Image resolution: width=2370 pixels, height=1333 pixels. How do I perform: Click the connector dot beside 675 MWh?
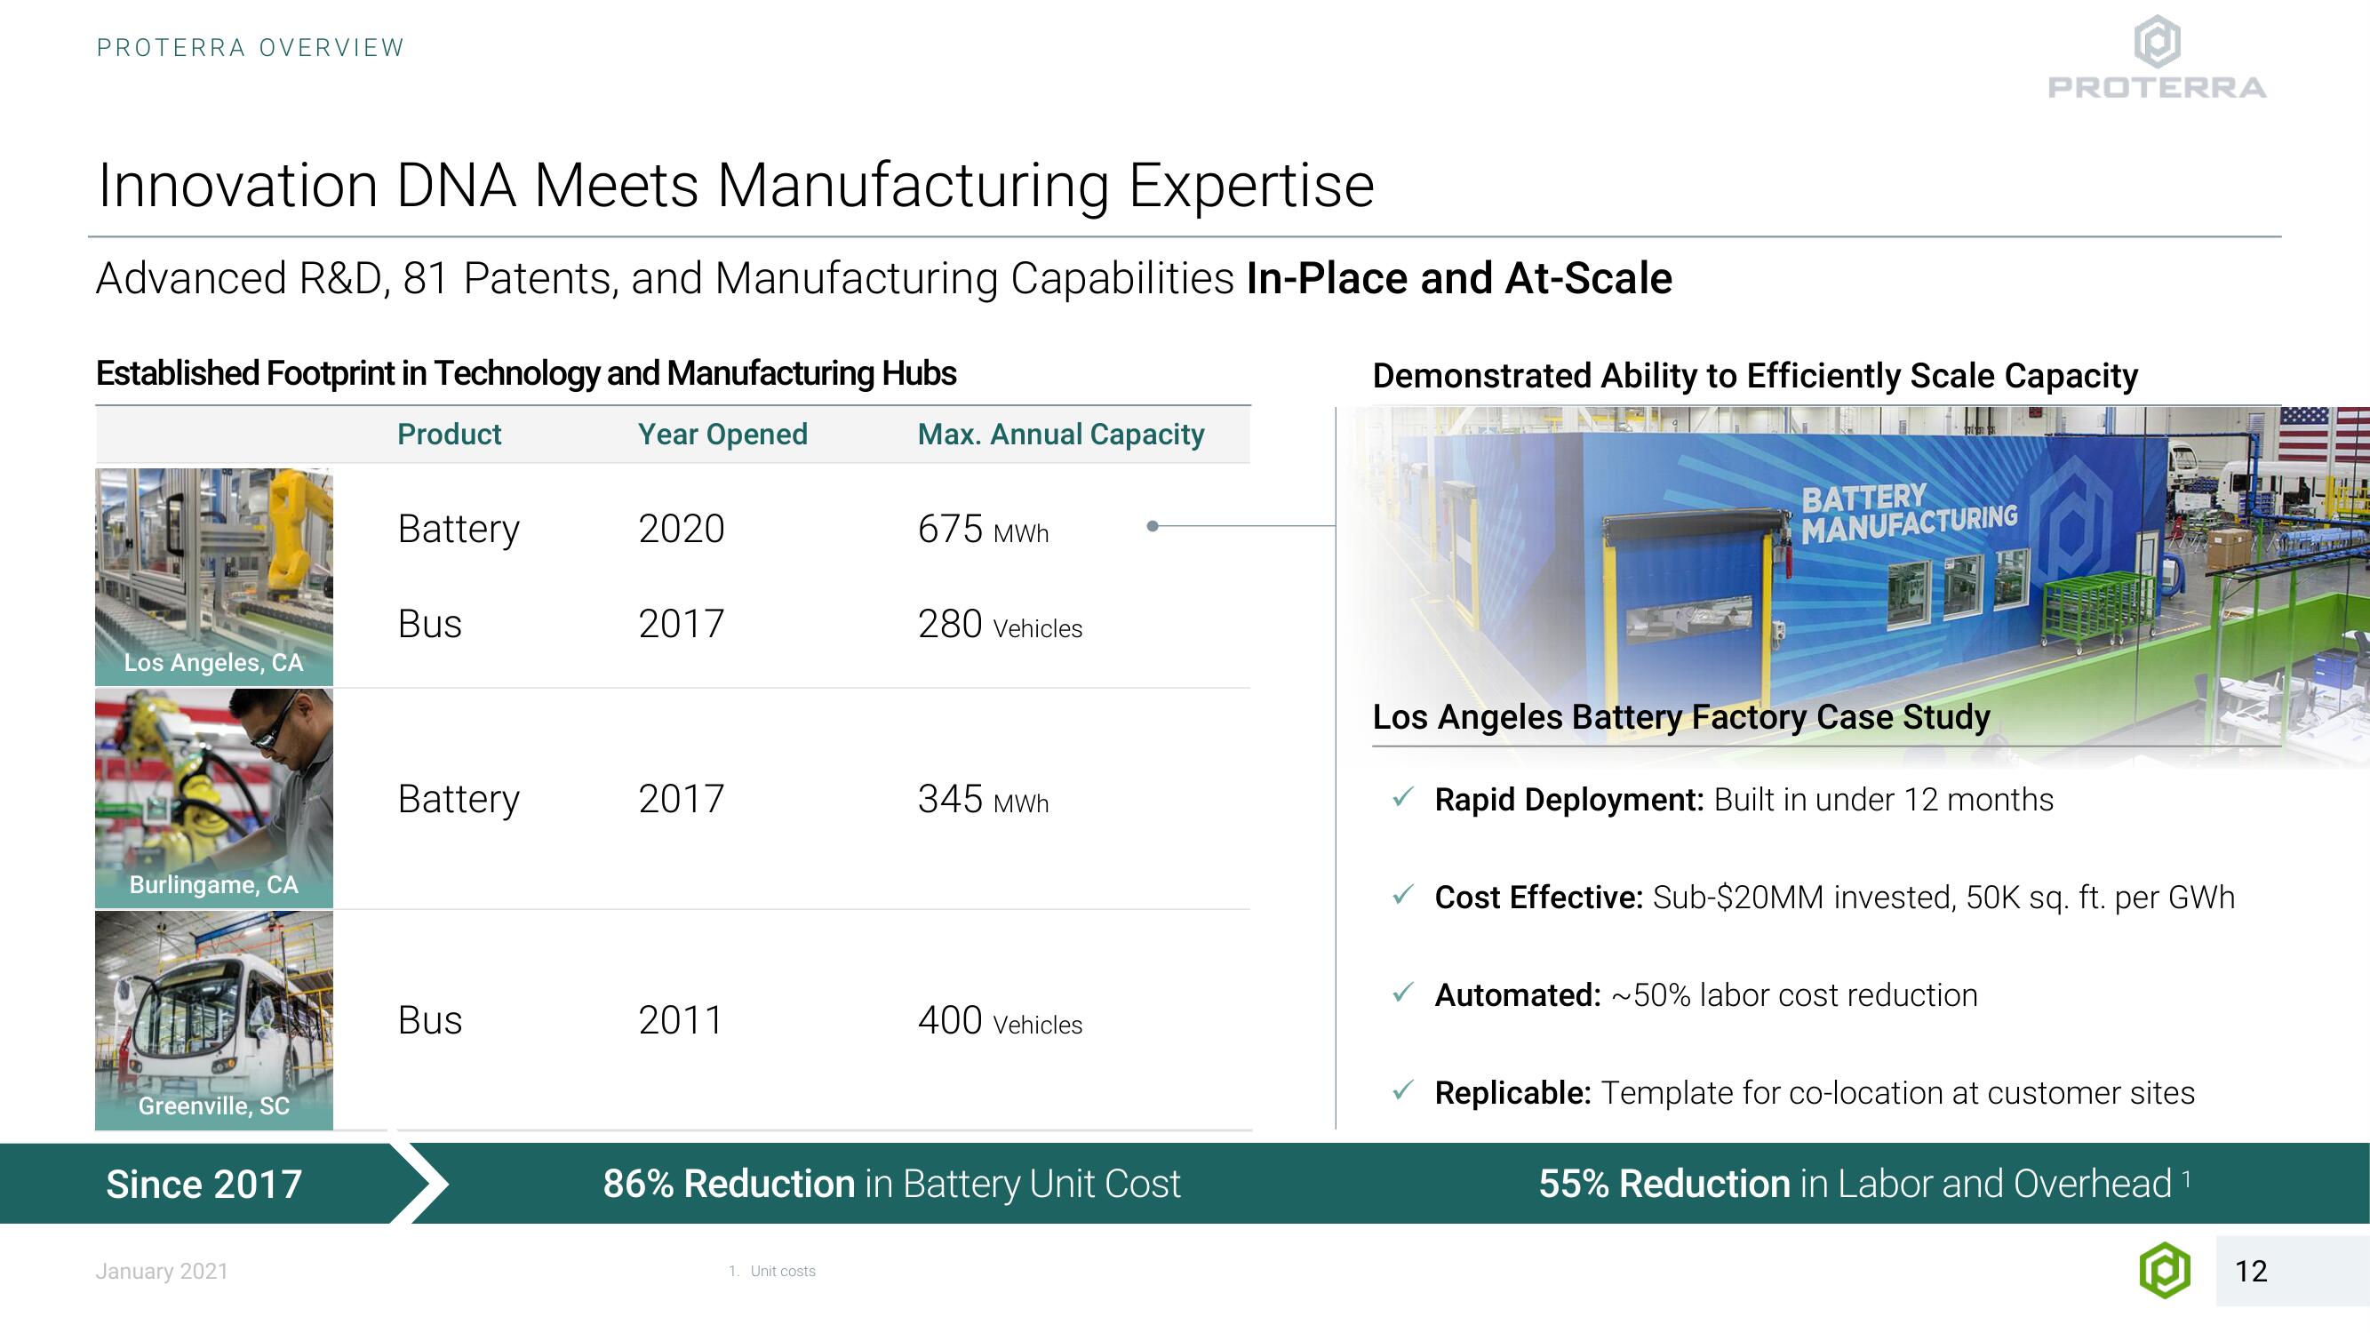coord(1152,526)
